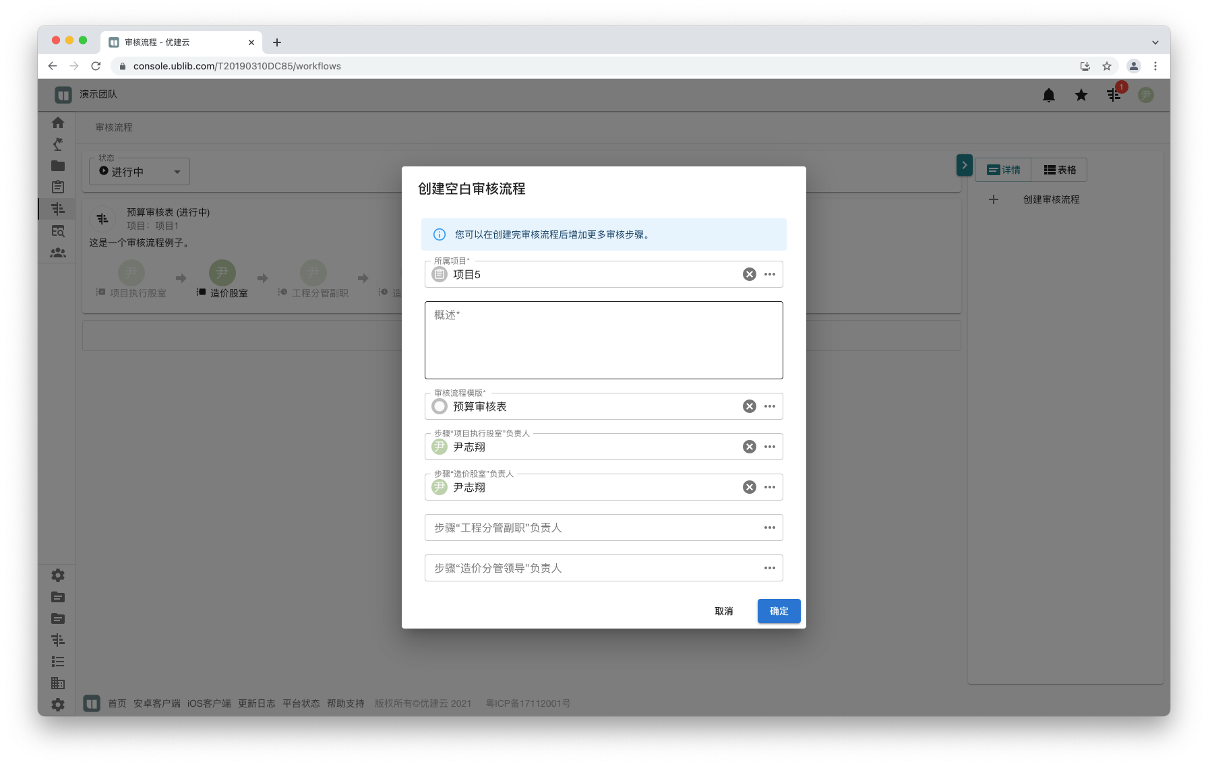Open the favorites star icon

click(x=1081, y=95)
